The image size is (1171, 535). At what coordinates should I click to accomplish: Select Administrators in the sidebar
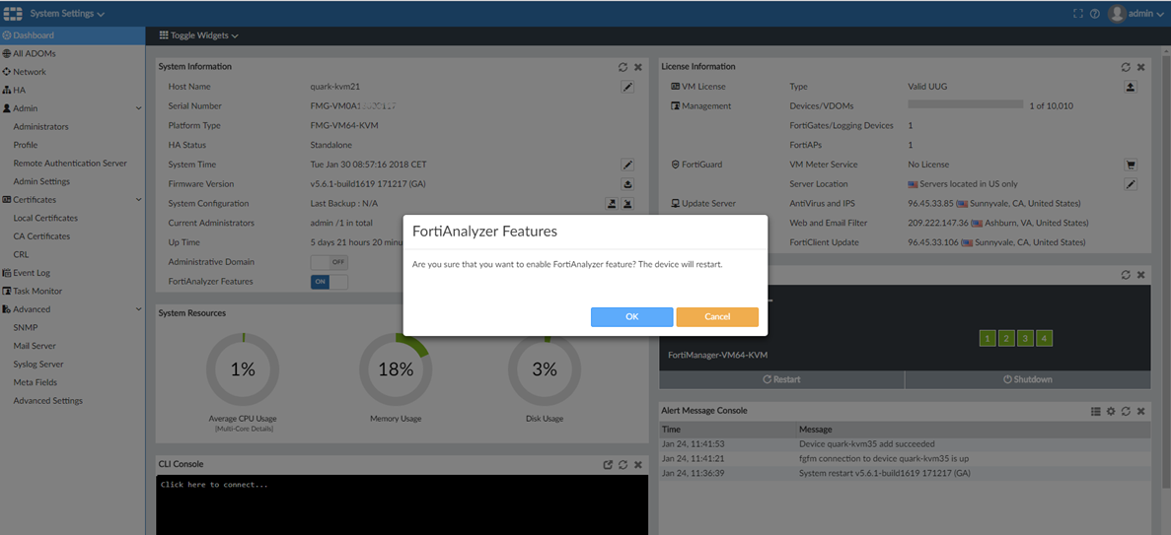coord(40,127)
